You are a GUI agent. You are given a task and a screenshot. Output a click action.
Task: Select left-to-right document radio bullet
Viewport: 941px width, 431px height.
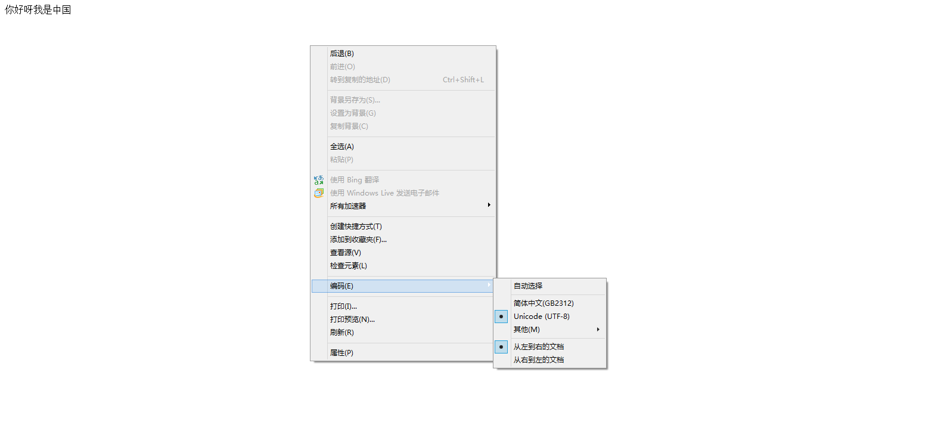501,346
